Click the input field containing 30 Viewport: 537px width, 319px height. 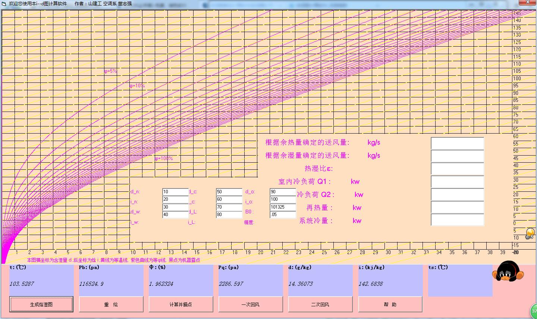click(176, 207)
